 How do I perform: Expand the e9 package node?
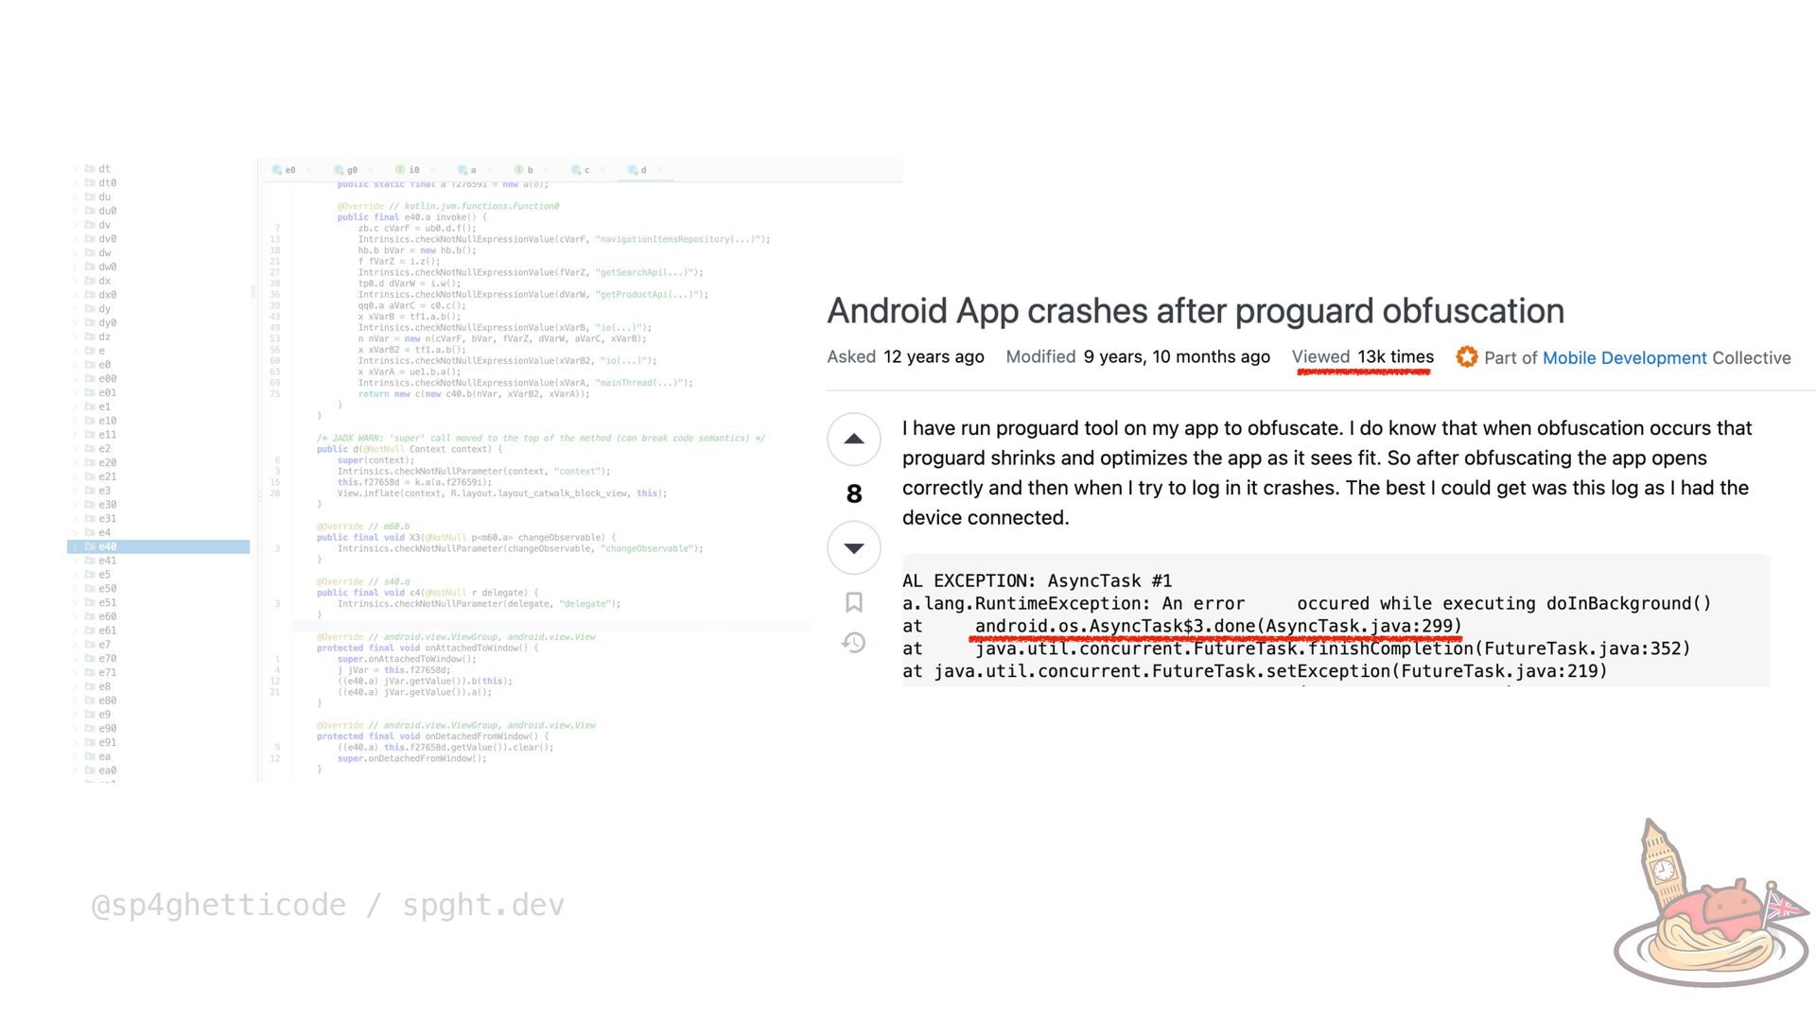(x=76, y=715)
